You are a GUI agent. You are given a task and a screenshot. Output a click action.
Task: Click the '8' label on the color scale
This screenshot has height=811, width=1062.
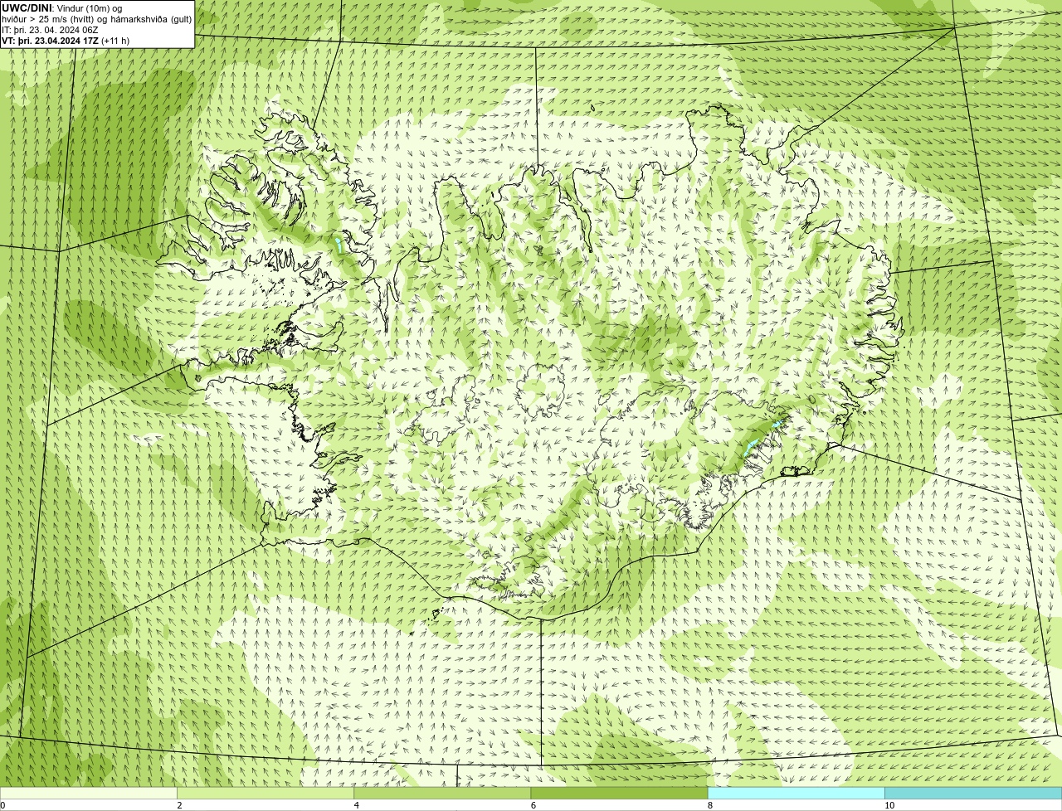710,805
